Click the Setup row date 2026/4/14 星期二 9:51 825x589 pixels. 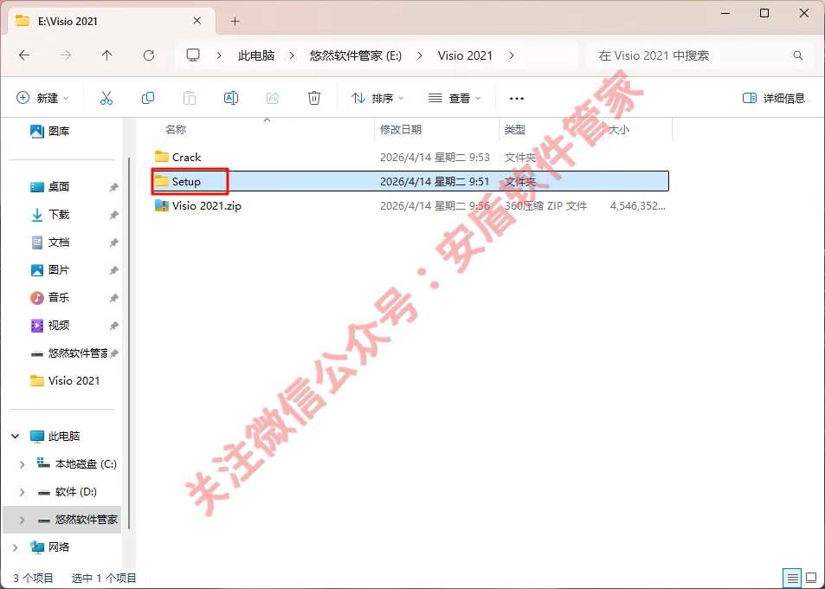[x=435, y=181]
